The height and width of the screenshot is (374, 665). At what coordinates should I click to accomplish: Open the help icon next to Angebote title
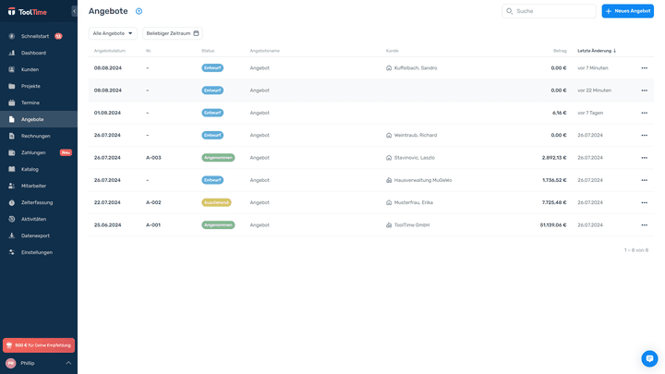[139, 11]
